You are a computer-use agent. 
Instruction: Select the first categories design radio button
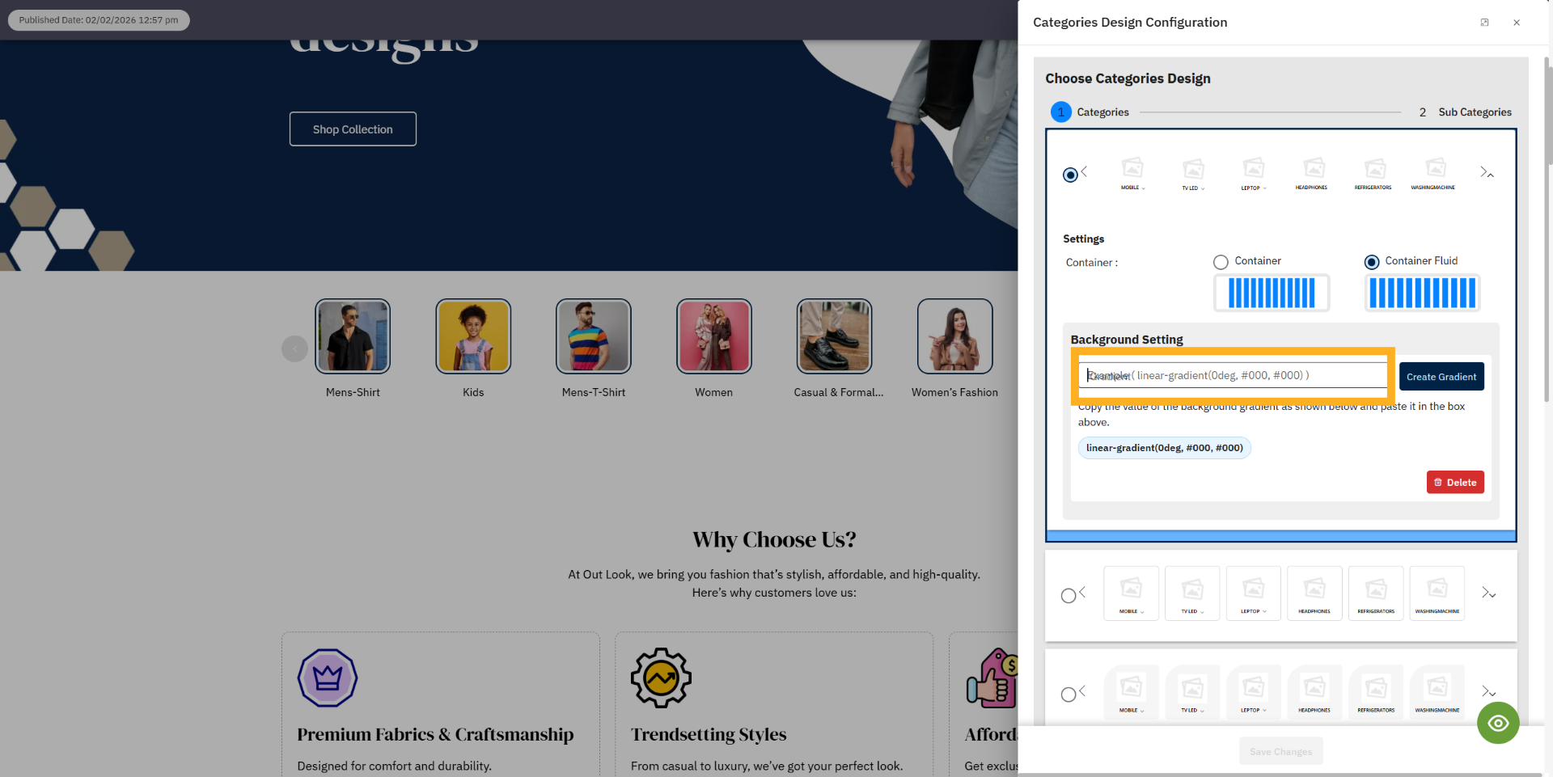click(x=1070, y=175)
